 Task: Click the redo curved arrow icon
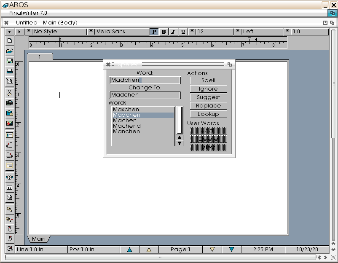[x=10, y=229]
